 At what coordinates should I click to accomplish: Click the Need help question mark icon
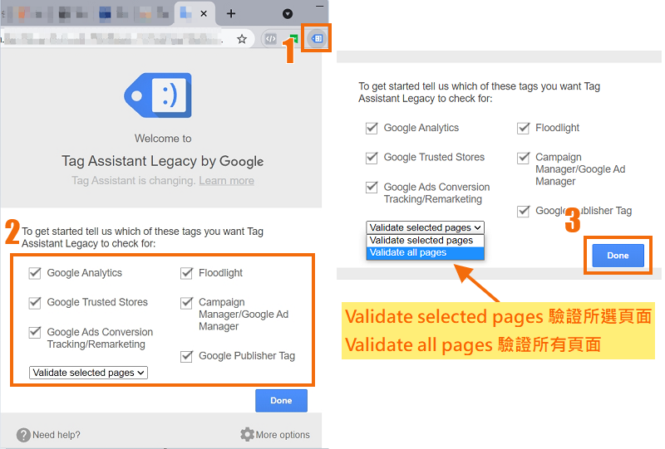point(23,435)
